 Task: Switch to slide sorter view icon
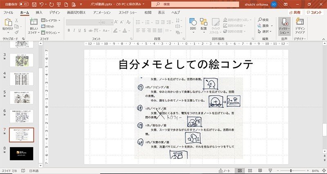tap(250, 171)
